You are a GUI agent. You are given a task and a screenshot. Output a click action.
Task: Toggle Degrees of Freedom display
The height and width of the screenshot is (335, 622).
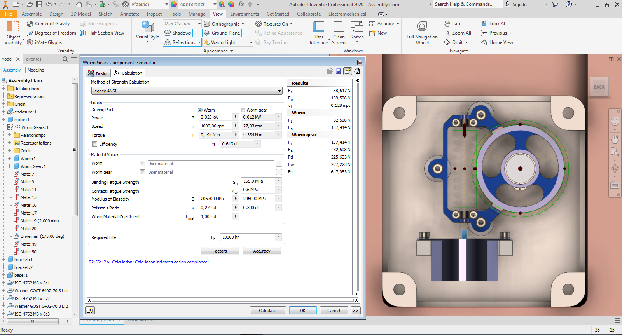(x=51, y=33)
